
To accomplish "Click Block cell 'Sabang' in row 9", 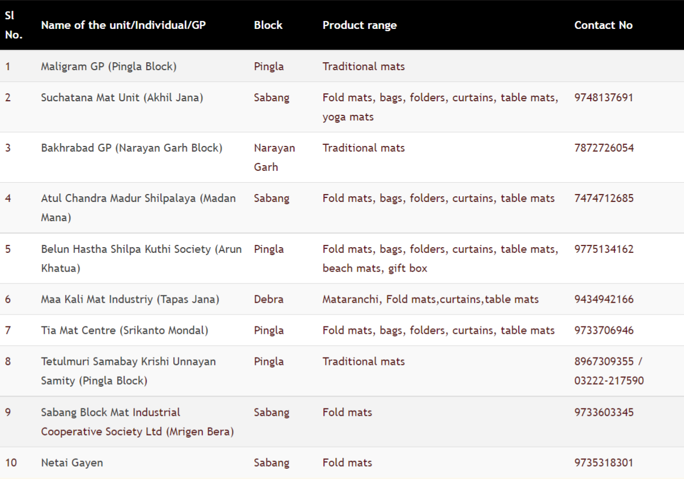I will [271, 412].
